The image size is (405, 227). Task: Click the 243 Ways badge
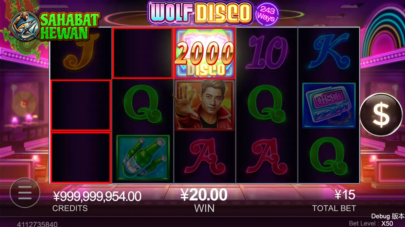coord(266,14)
